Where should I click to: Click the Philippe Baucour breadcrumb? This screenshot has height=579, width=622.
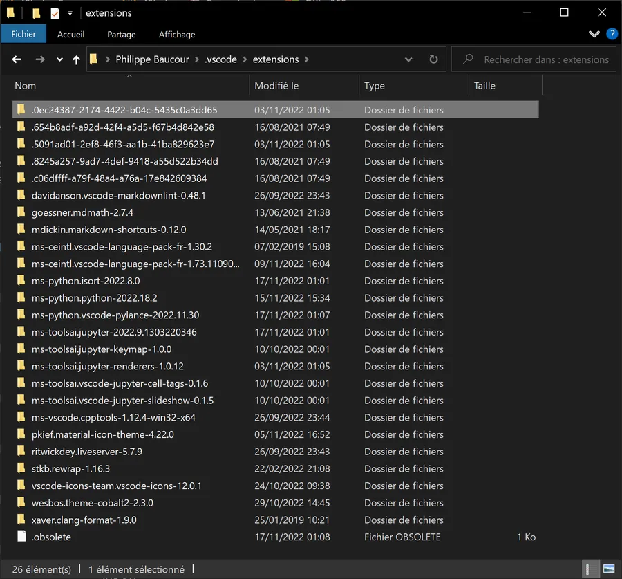click(152, 59)
